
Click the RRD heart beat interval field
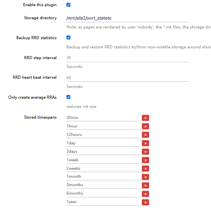tap(128, 78)
